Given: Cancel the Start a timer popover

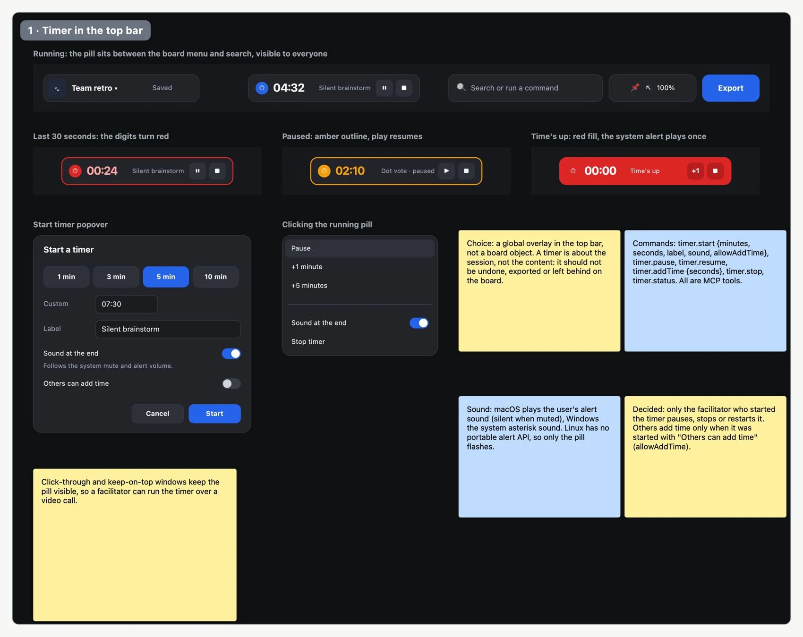Looking at the screenshot, I should click(157, 414).
